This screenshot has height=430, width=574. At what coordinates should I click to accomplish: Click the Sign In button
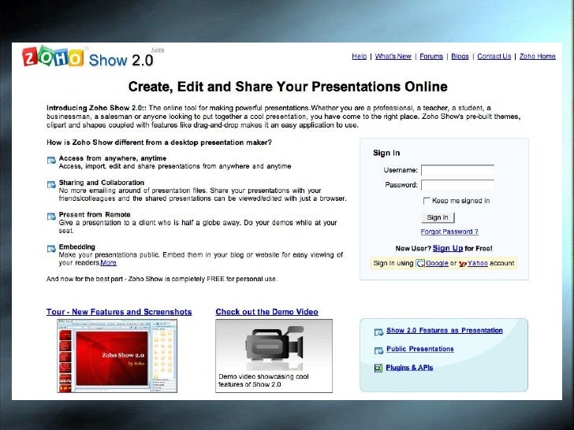[438, 217]
